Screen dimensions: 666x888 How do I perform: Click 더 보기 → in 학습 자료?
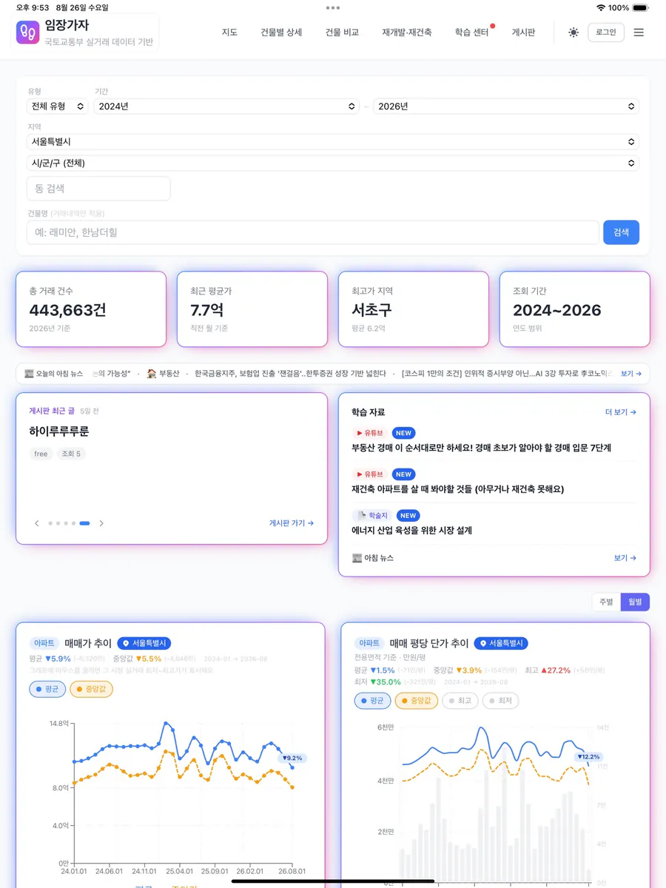coord(621,412)
